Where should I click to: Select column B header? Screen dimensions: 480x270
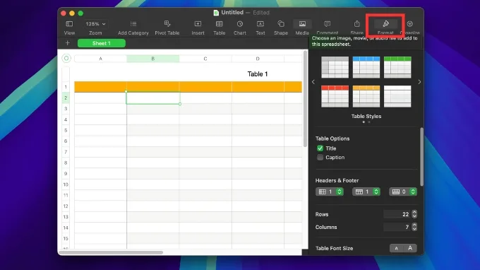tap(152, 59)
